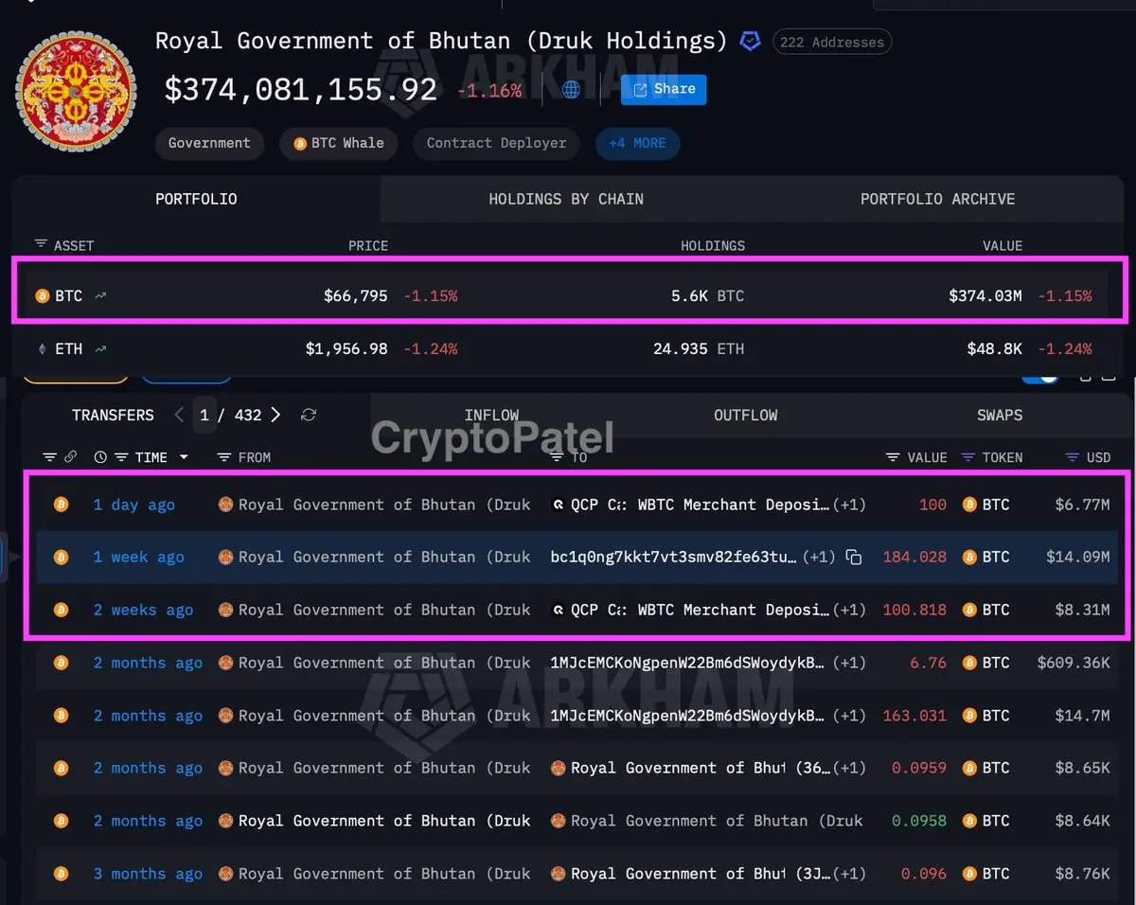Copy the bc1q0ng7kkt7 address
Screen dimensions: 1136x905
[x=853, y=558]
